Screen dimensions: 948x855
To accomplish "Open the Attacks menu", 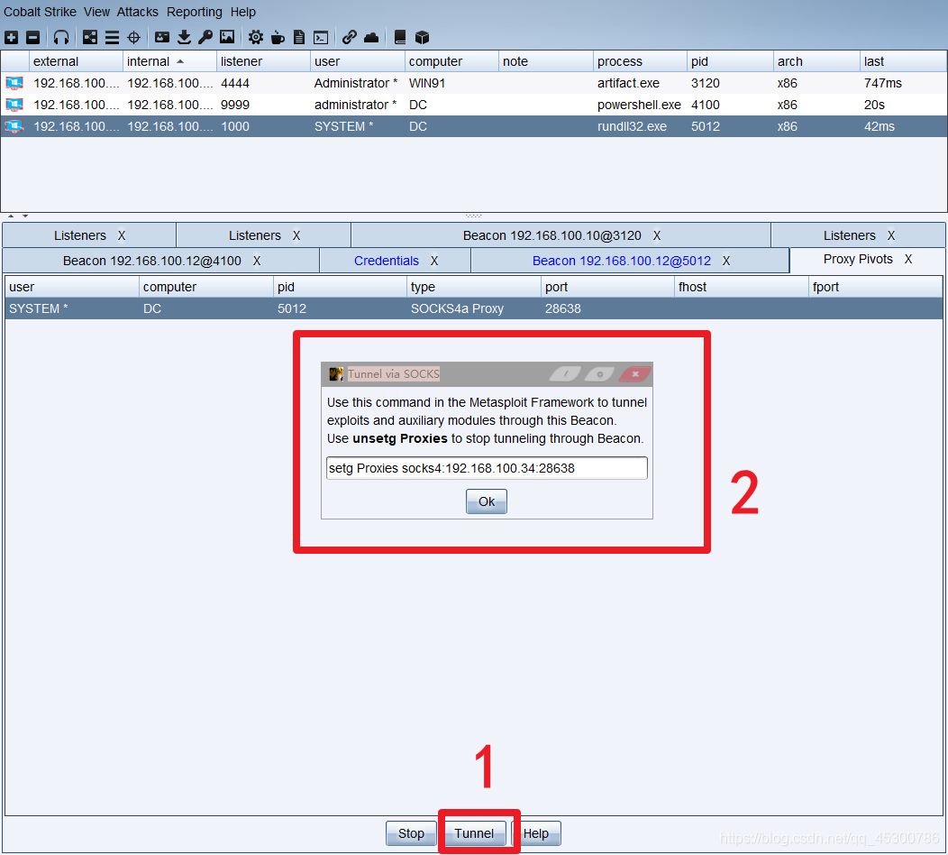I will [x=137, y=12].
